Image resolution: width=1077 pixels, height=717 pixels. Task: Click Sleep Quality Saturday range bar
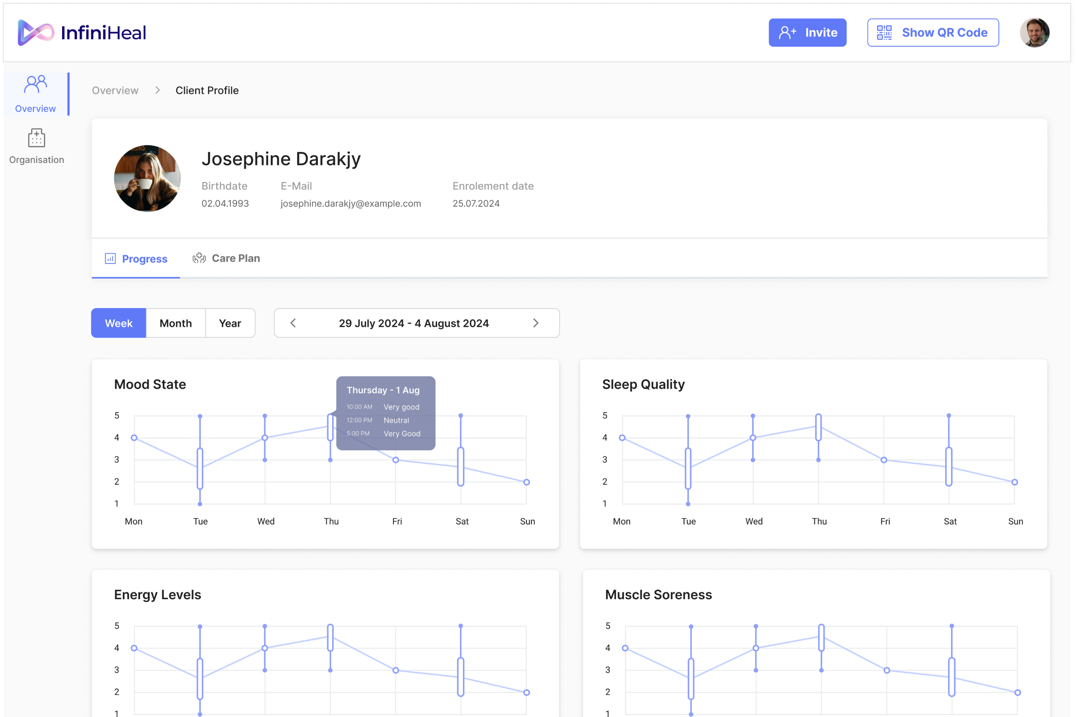949,467
